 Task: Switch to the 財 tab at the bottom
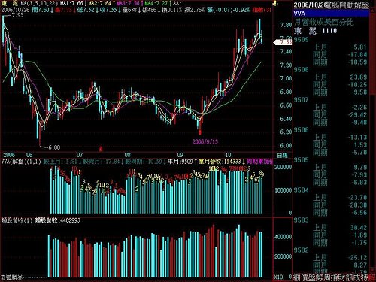coord(342,277)
